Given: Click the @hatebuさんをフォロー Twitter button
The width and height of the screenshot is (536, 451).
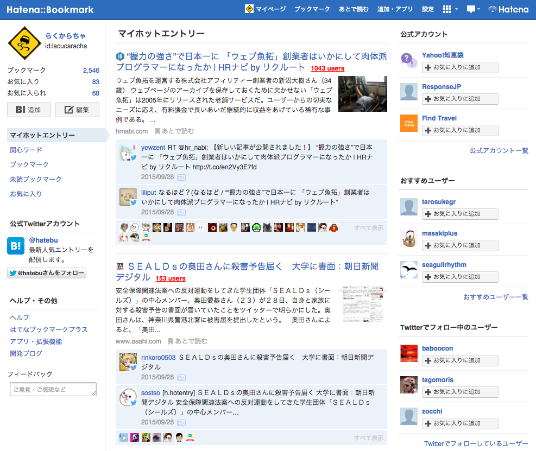Looking at the screenshot, I should tap(47, 273).
